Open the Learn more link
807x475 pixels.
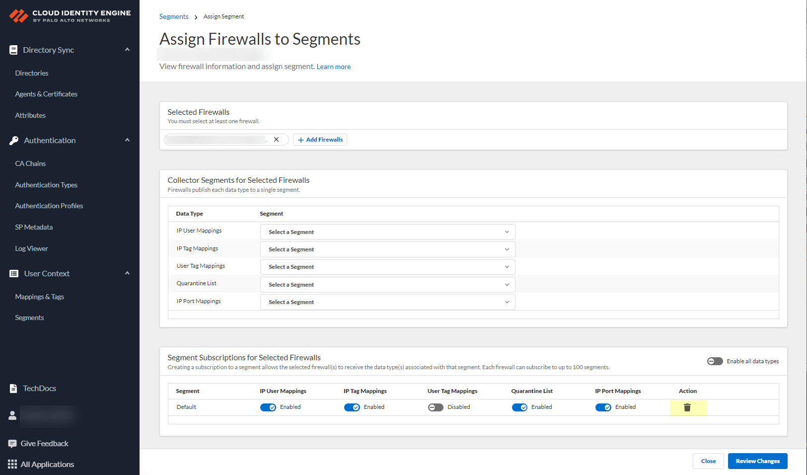click(x=333, y=66)
